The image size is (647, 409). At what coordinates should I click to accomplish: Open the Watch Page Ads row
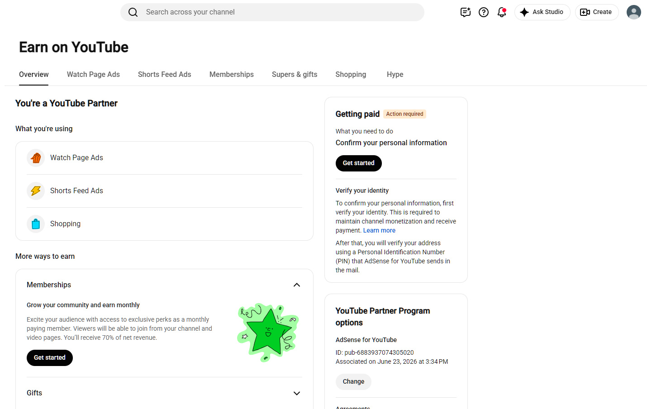coord(164,158)
